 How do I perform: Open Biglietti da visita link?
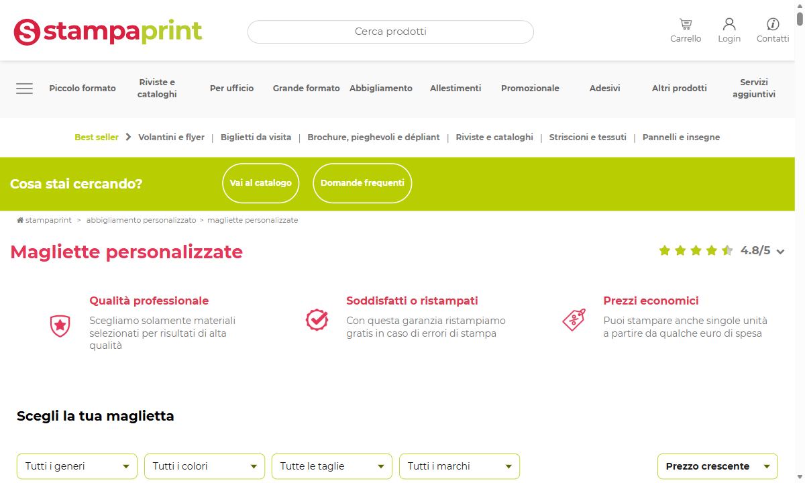[x=256, y=138]
